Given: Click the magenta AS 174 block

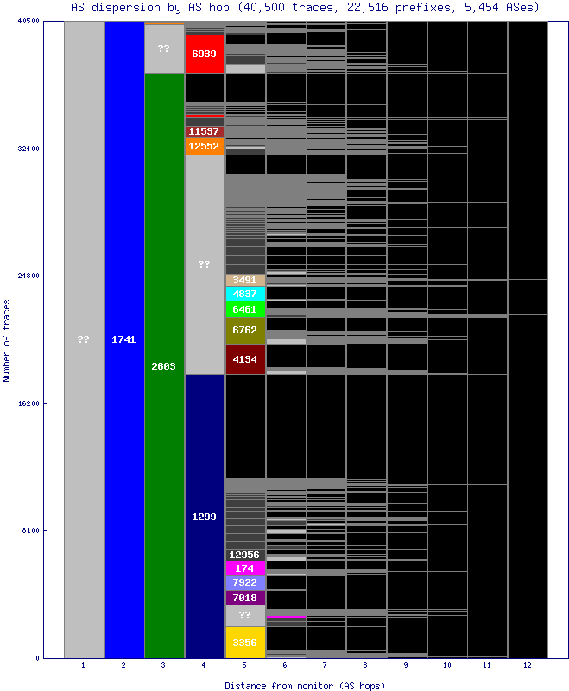Looking at the screenshot, I should coord(245,568).
